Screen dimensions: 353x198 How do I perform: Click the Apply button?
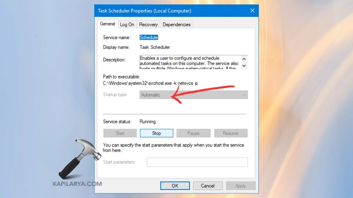coord(241,186)
